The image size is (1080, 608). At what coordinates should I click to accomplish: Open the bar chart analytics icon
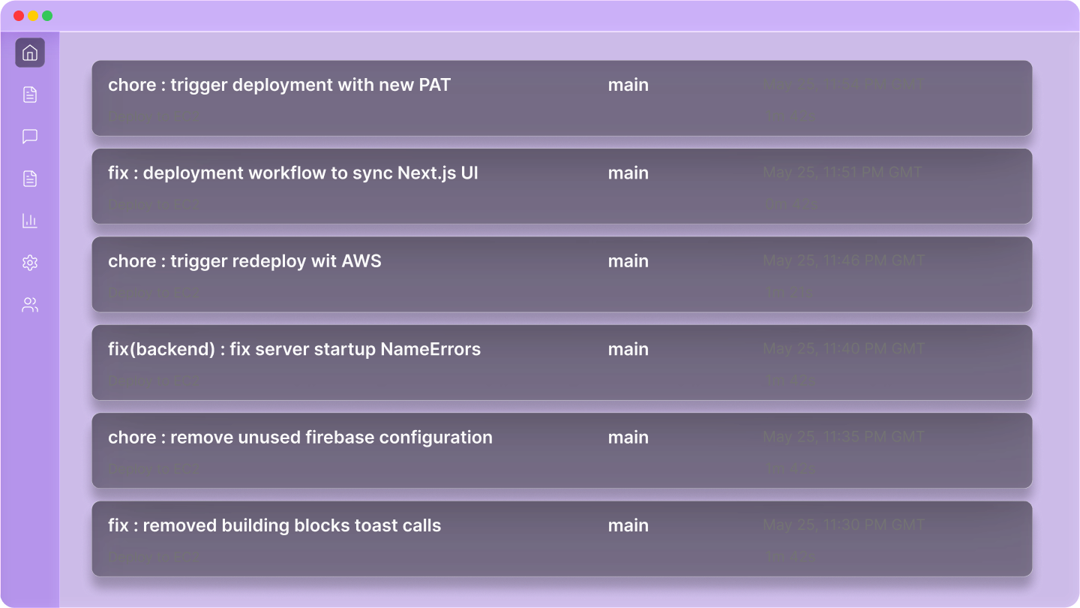click(30, 221)
